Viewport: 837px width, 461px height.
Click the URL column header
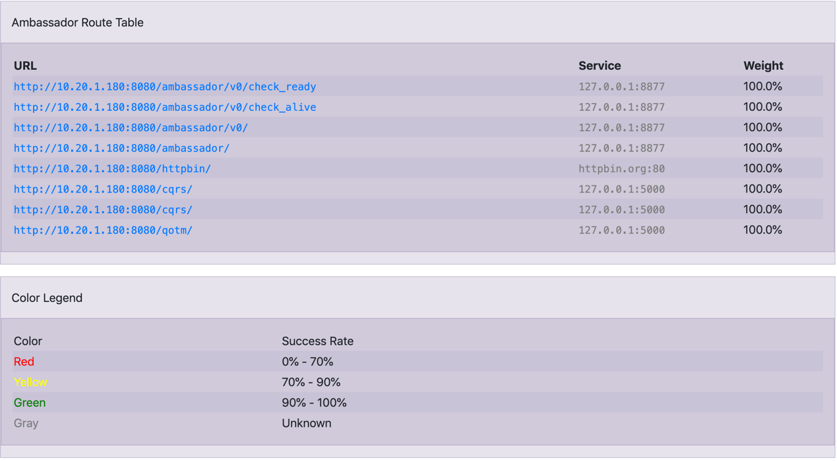tap(25, 65)
